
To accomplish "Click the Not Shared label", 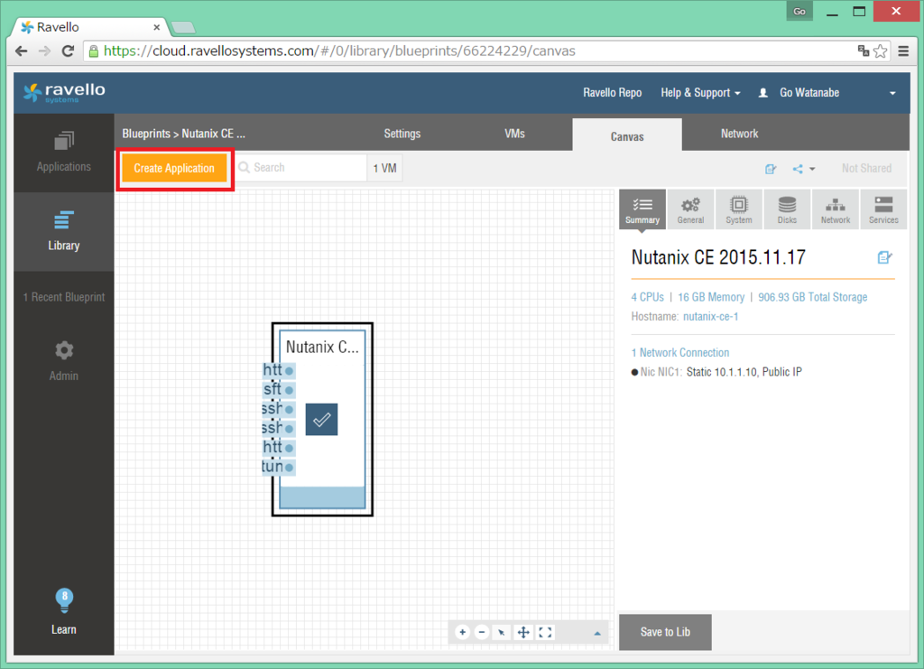I will (866, 169).
